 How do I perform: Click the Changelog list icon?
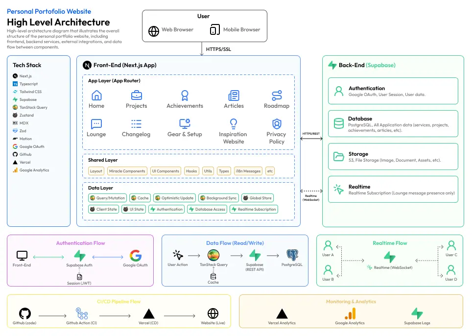tap(136, 123)
